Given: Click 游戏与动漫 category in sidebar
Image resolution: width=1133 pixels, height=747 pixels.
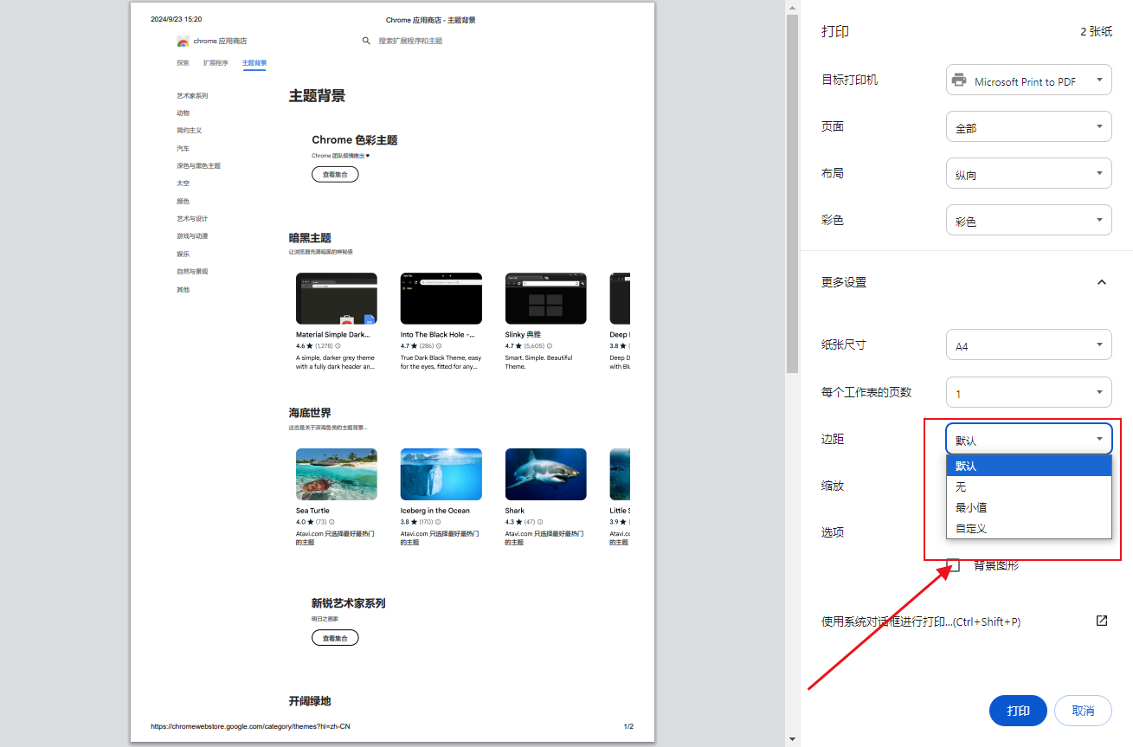Looking at the screenshot, I should pyautogui.click(x=192, y=236).
